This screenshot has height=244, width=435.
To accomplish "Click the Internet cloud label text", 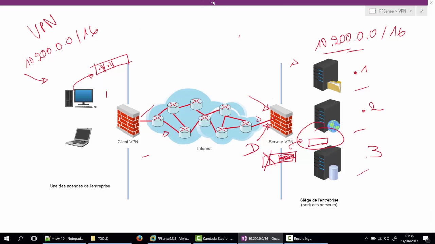I will pyautogui.click(x=204, y=148).
